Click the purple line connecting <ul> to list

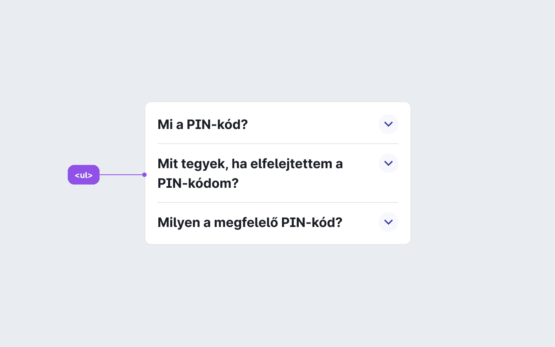coord(121,175)
